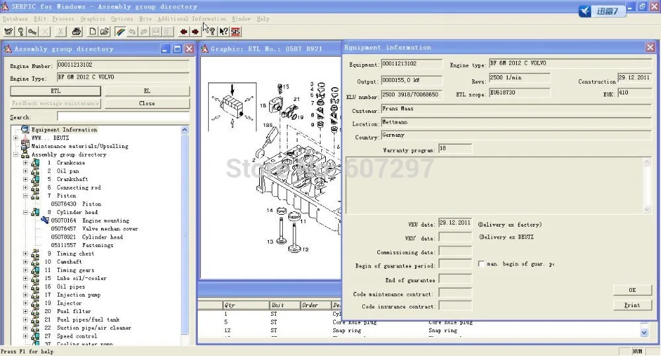Click the red left arrow toolbar icon
This screenshot has height=356, width=661.
(x=183, y=32)
